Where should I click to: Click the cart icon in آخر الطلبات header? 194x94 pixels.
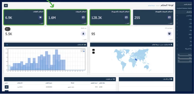[x=114, y=79]
